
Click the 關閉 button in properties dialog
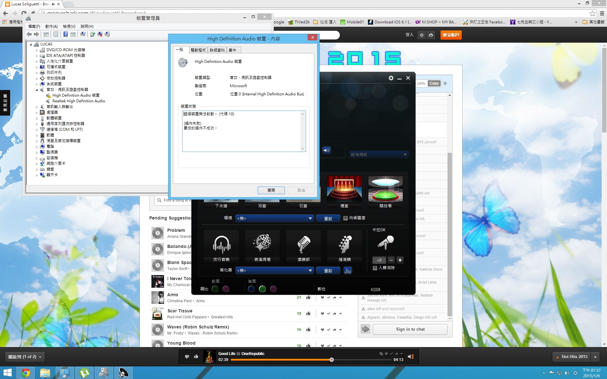click(271, 190)
